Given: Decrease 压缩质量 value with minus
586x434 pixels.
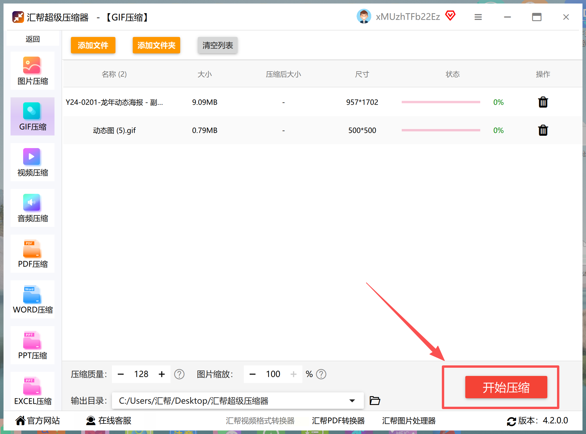Looking at the screenshot, I should pyautogui.click(x=120, y=374).
